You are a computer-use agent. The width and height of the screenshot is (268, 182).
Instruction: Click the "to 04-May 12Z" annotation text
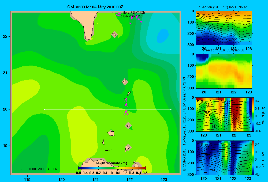point(131,16)
